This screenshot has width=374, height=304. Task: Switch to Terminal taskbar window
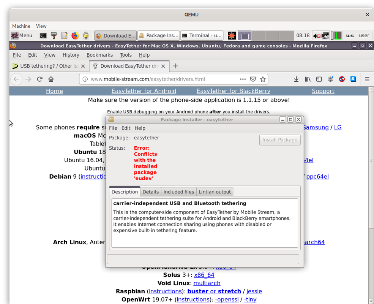[202, 36]
